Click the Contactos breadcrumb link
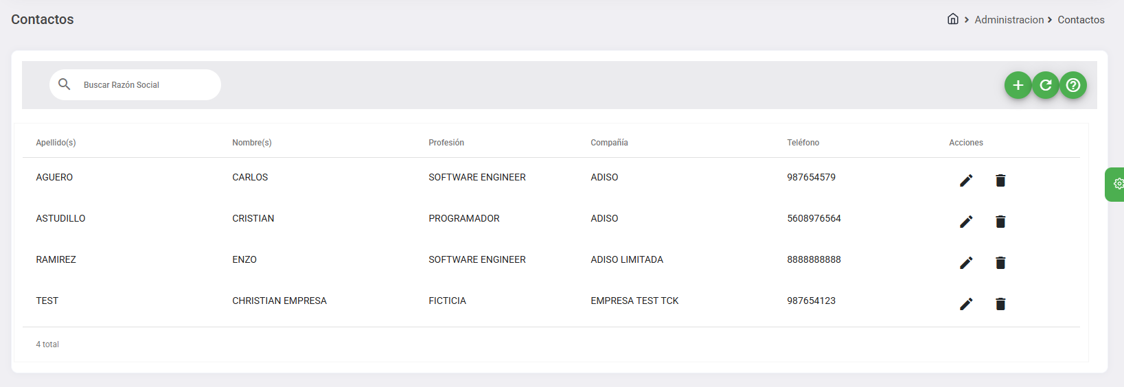 click(1081, 20)
